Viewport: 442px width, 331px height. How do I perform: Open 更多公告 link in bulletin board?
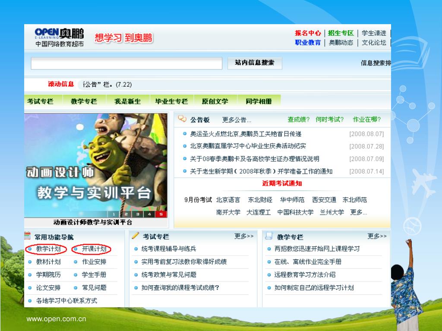pyautogui.click(x=237, y=120)
